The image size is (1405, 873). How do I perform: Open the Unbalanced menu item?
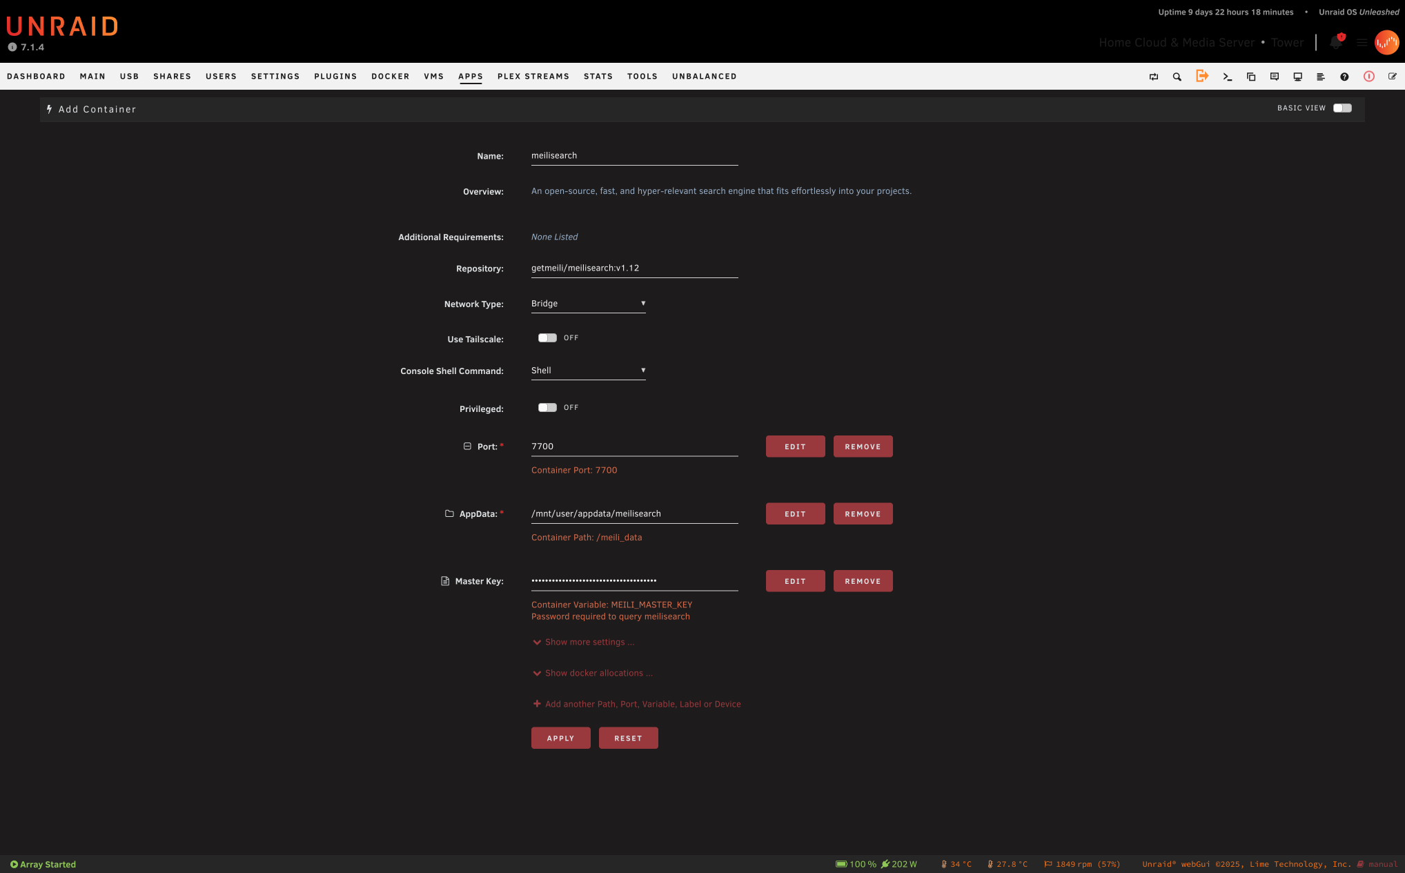pos(705,77)
